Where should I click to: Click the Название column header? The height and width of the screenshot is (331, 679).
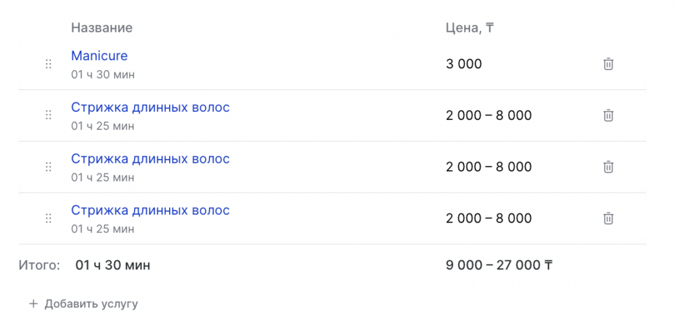(102, 28)
